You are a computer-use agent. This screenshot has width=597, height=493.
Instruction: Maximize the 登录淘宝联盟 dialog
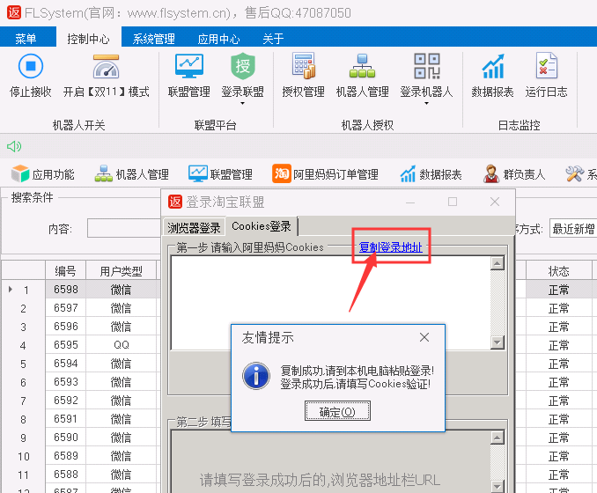pyautogui.click(x=453, y=202)
